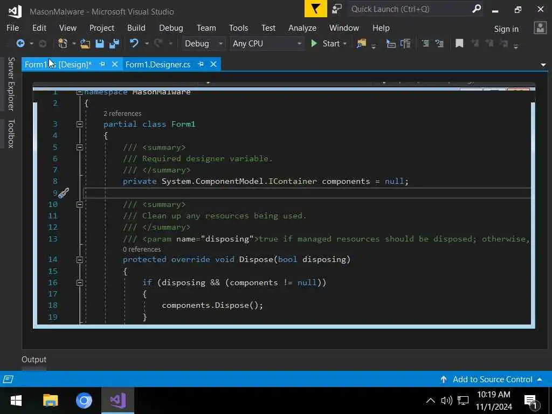Click Add to Source Control
The width and height of the screenshot is (552, 414).
coord(492,379)
